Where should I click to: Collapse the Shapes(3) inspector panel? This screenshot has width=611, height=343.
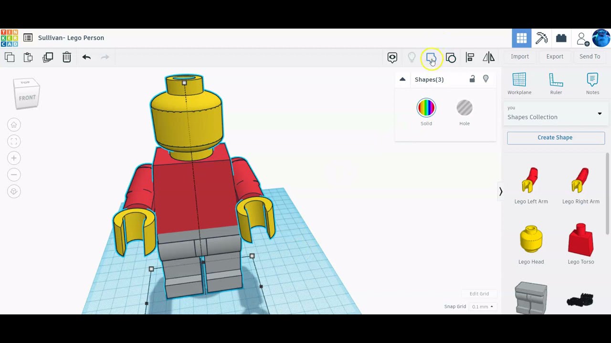[402, 80]
